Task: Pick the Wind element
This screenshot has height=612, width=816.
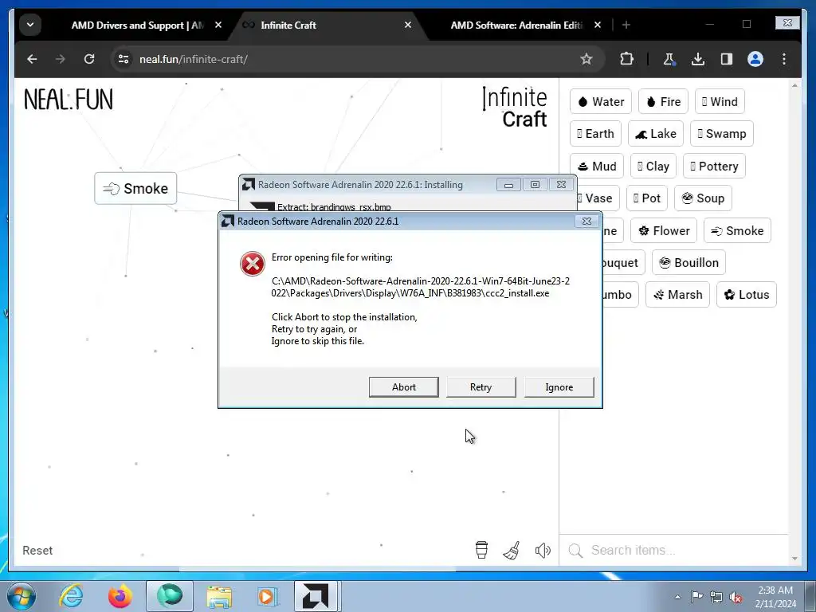Action: pos(720,101)
